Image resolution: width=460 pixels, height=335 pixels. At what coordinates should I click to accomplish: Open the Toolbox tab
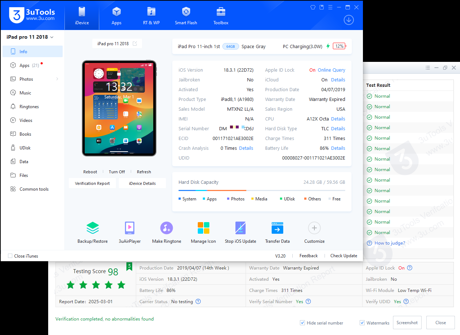221,16
